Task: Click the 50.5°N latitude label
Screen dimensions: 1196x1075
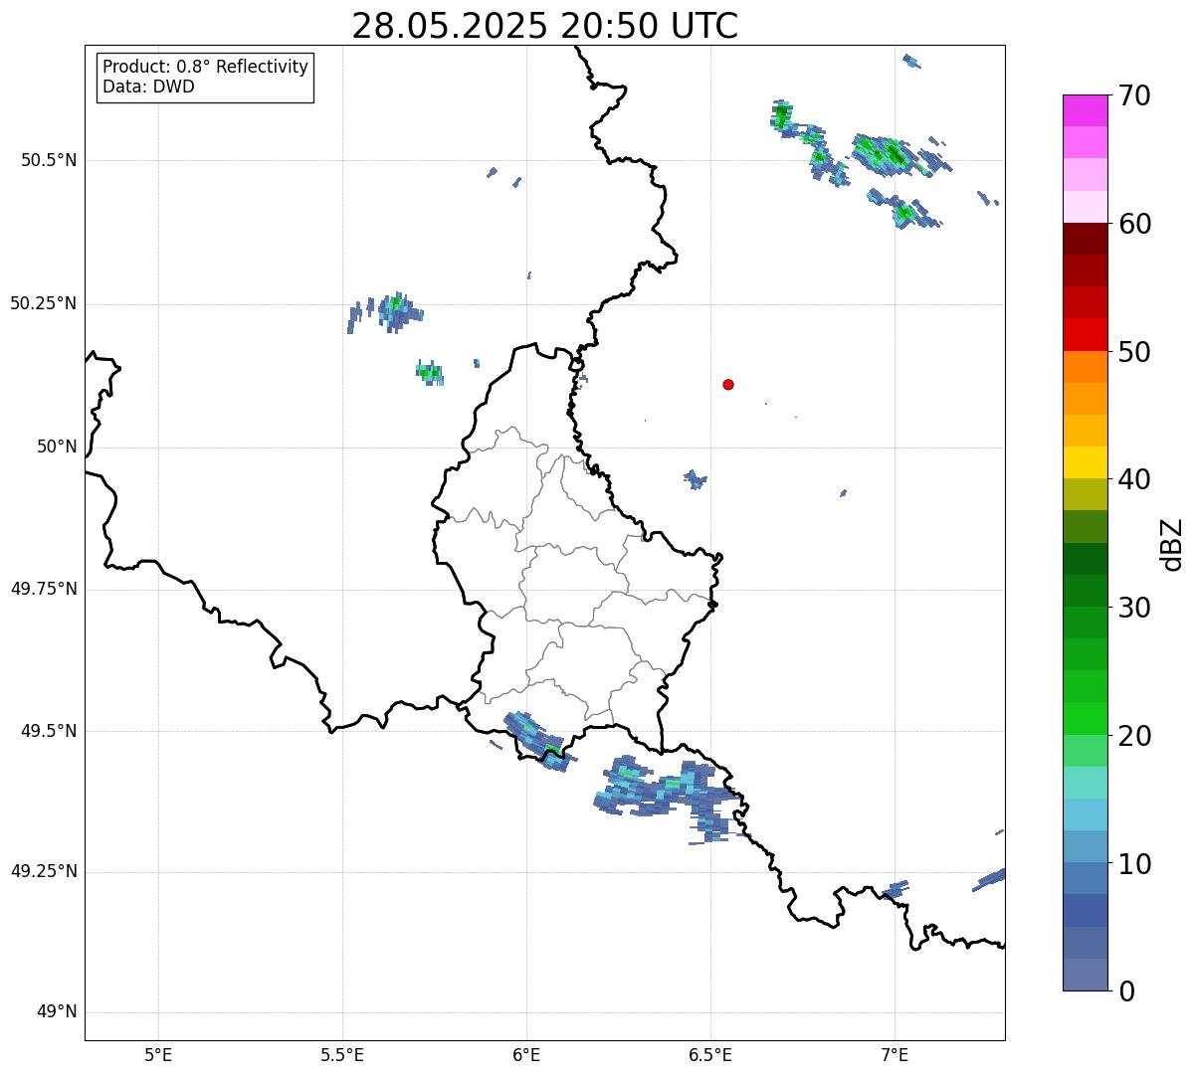Action: pyautogui.click(x=49, y=160)
